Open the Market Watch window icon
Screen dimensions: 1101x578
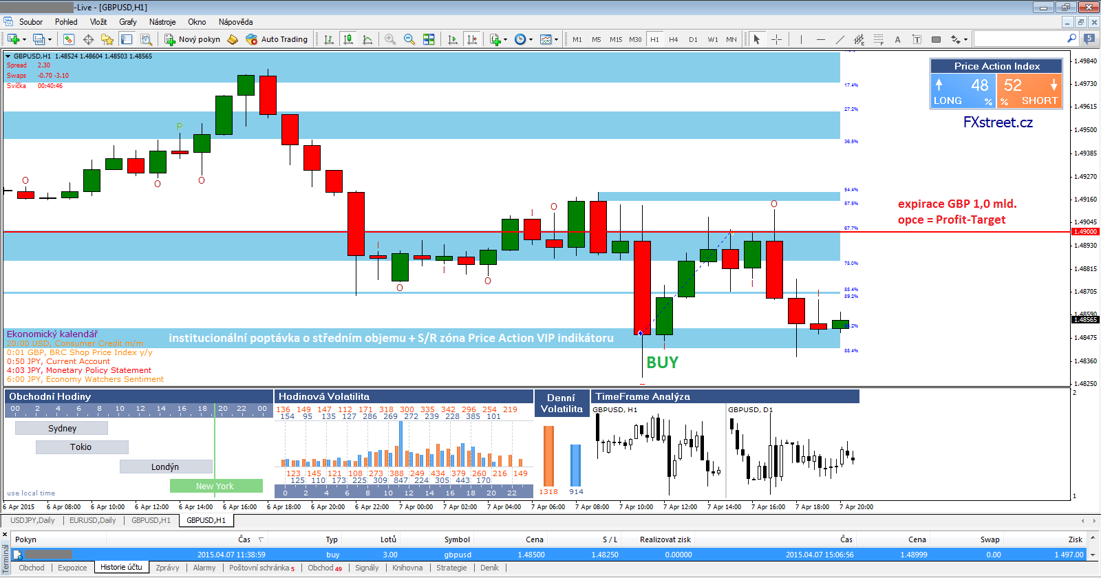[x=69, y=39]
